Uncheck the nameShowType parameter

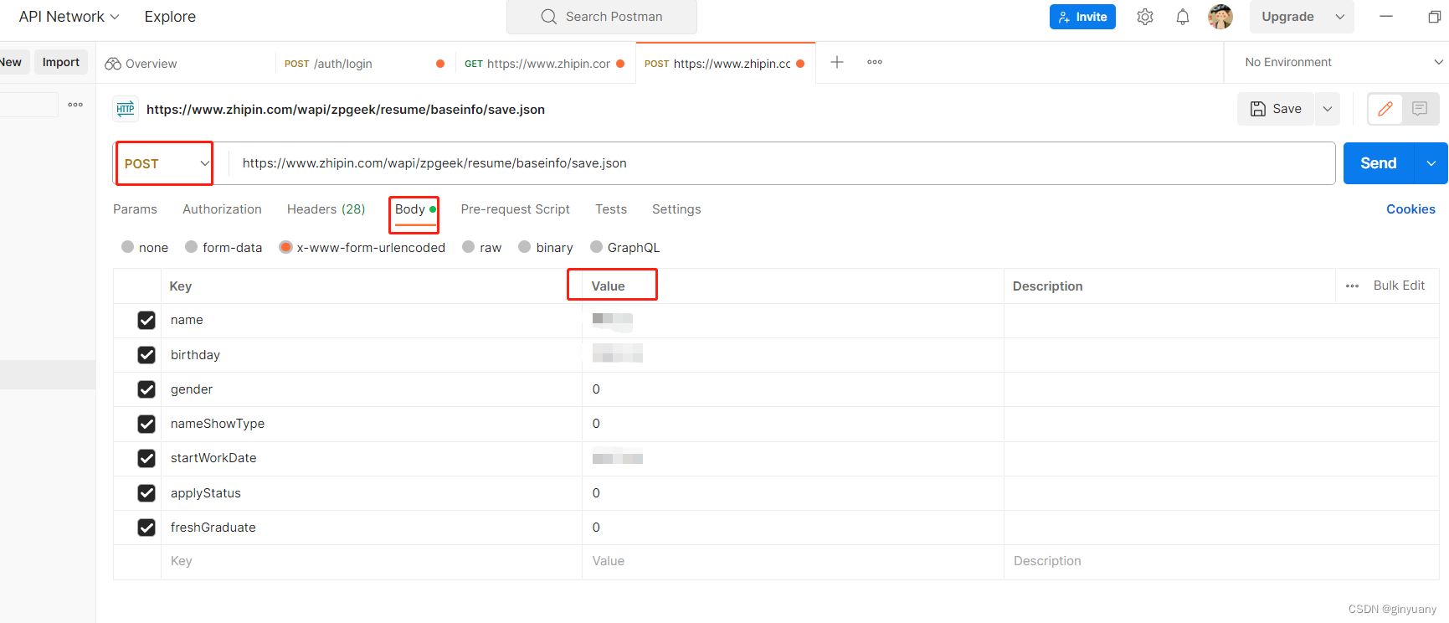(x=146, y=424)
